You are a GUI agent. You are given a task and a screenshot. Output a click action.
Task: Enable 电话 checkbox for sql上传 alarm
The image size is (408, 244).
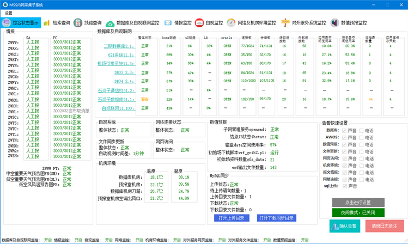pyautogui.click(x=361, y=186)
